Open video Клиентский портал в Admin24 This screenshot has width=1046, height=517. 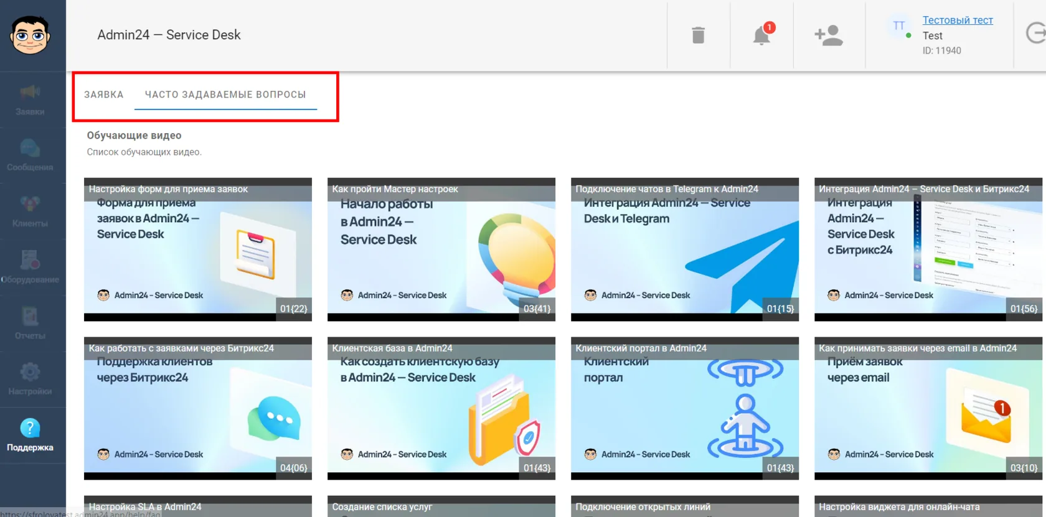[685, 409]
